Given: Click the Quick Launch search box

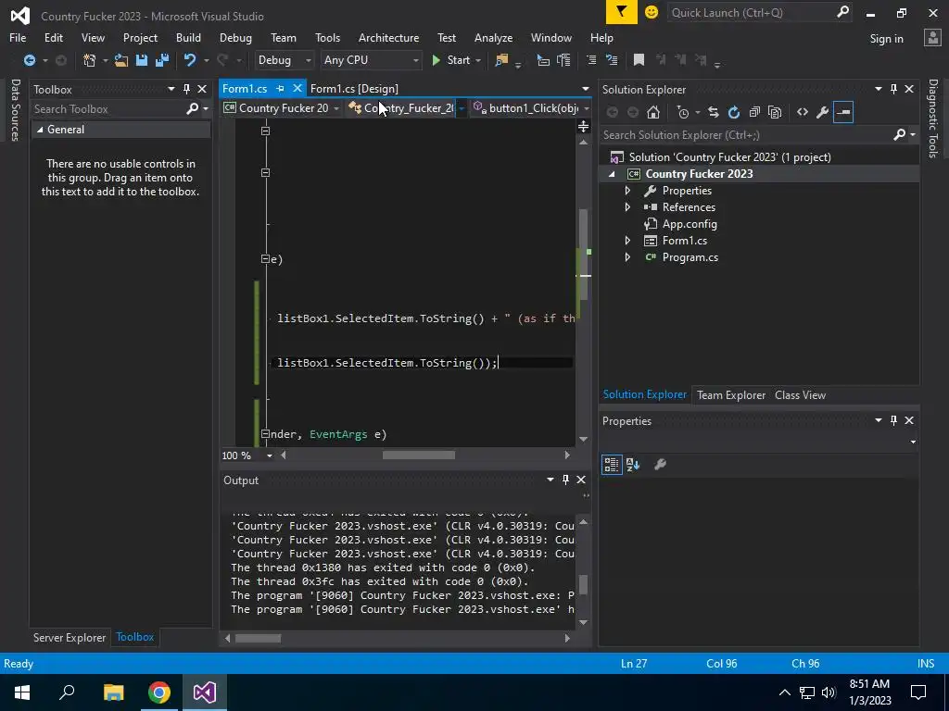Looking at the screenshot, I should click(753, 12).
